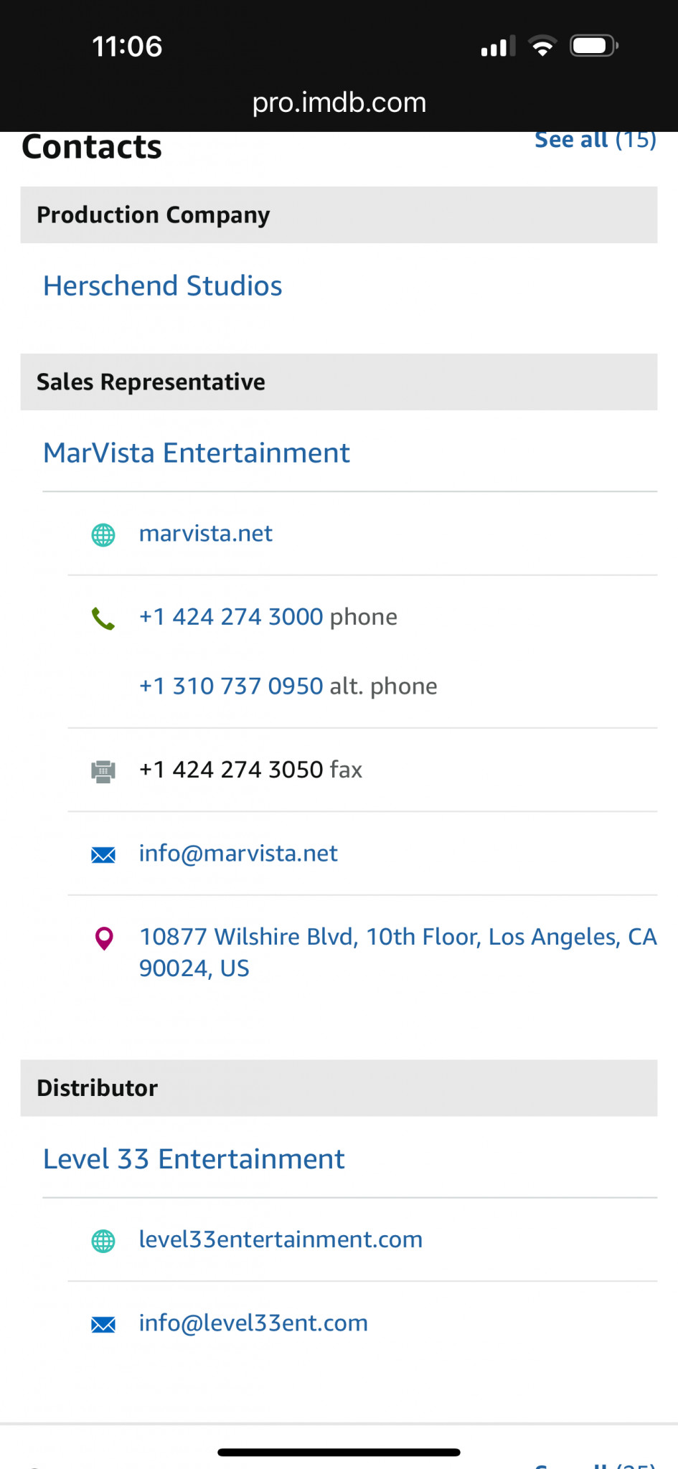Open the Herschend Studios company page
678x1469 pixels.
(x=162, y=286)
